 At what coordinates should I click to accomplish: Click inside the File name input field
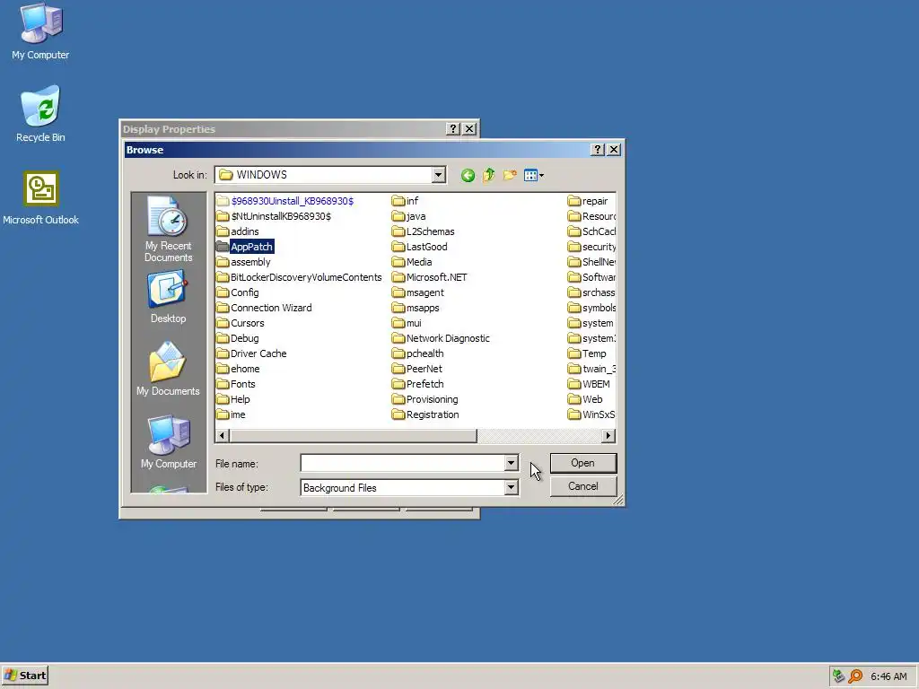[403, 463]
